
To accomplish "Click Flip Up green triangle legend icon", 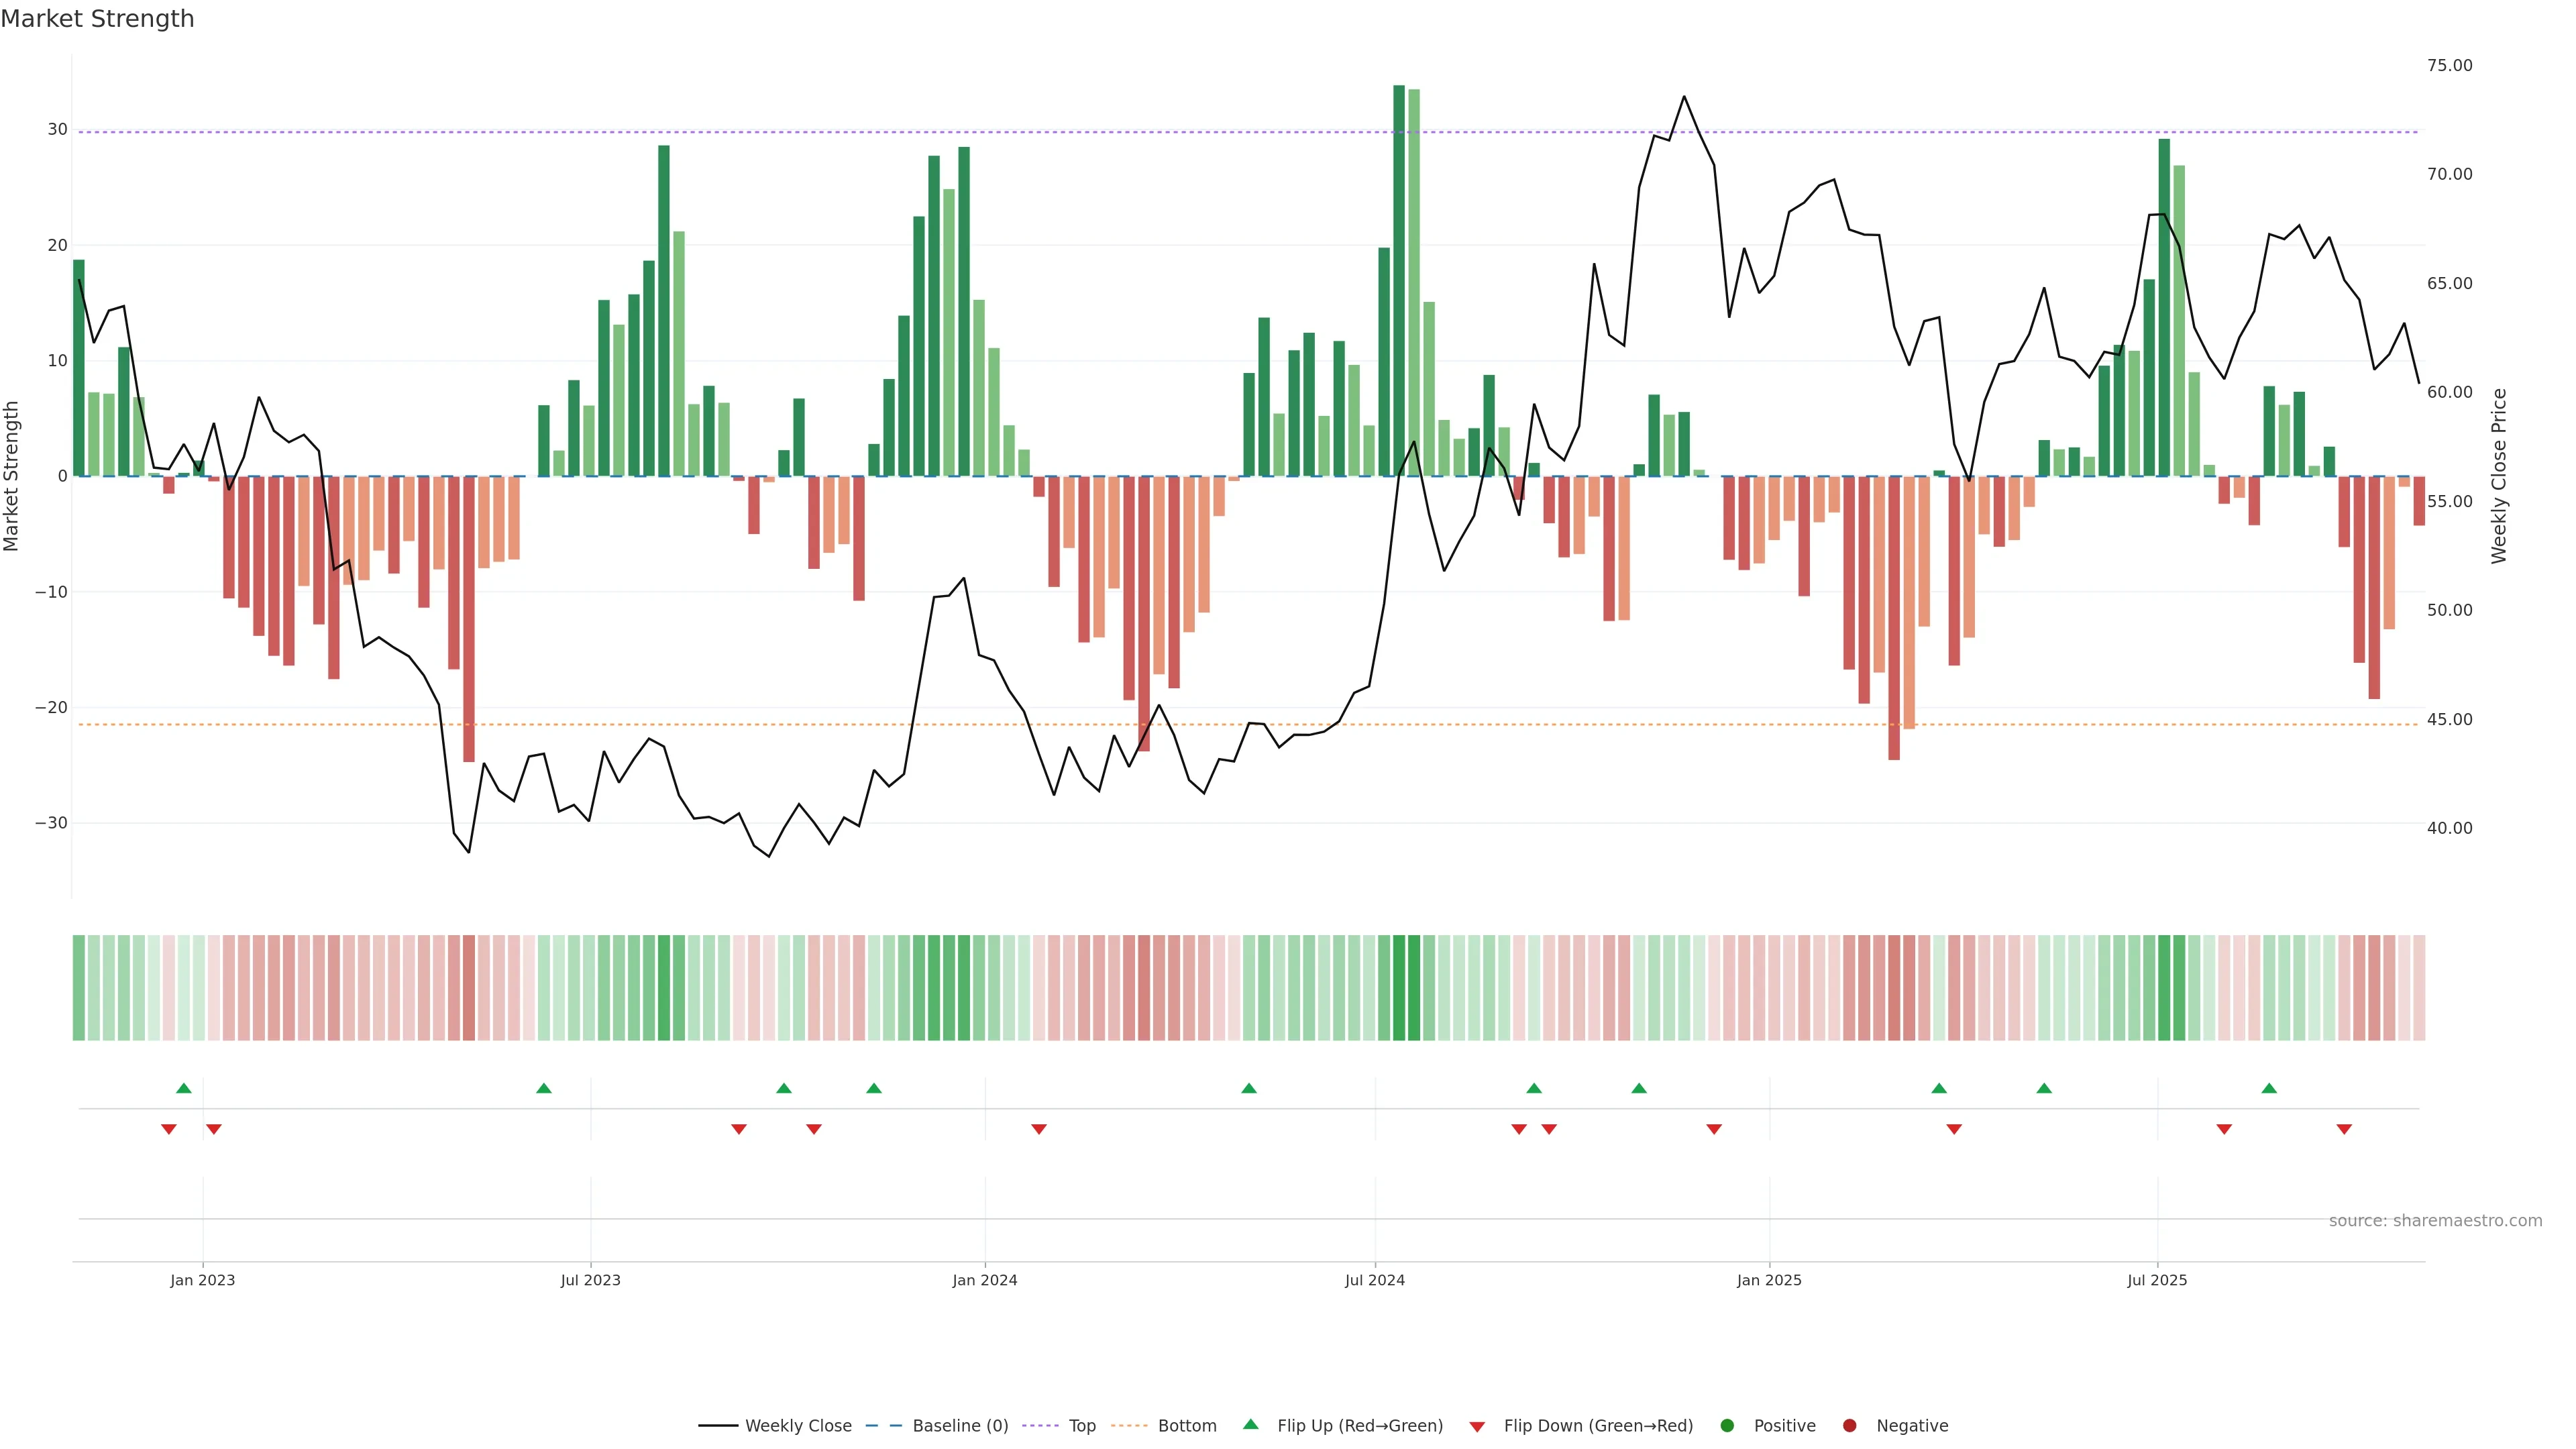I will point(1250,1425).
